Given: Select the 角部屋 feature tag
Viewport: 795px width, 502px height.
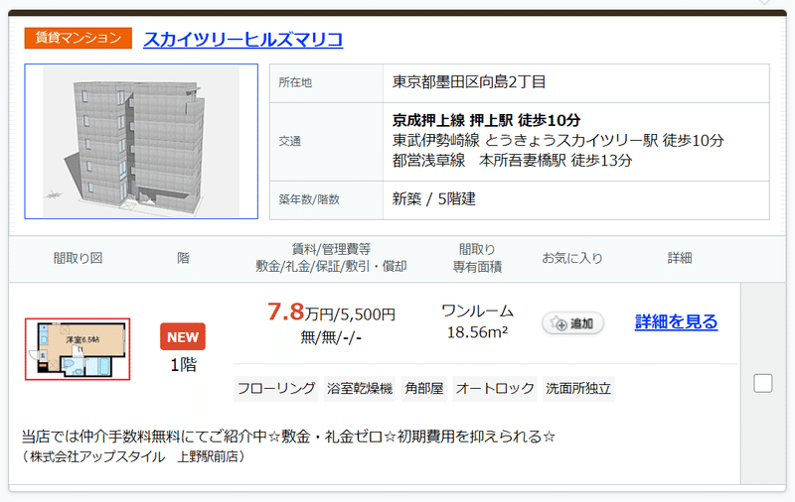Looking at the screenshot, I should (x=424, y=389).
